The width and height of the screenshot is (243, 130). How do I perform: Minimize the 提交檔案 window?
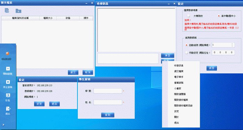coord(87,3)
